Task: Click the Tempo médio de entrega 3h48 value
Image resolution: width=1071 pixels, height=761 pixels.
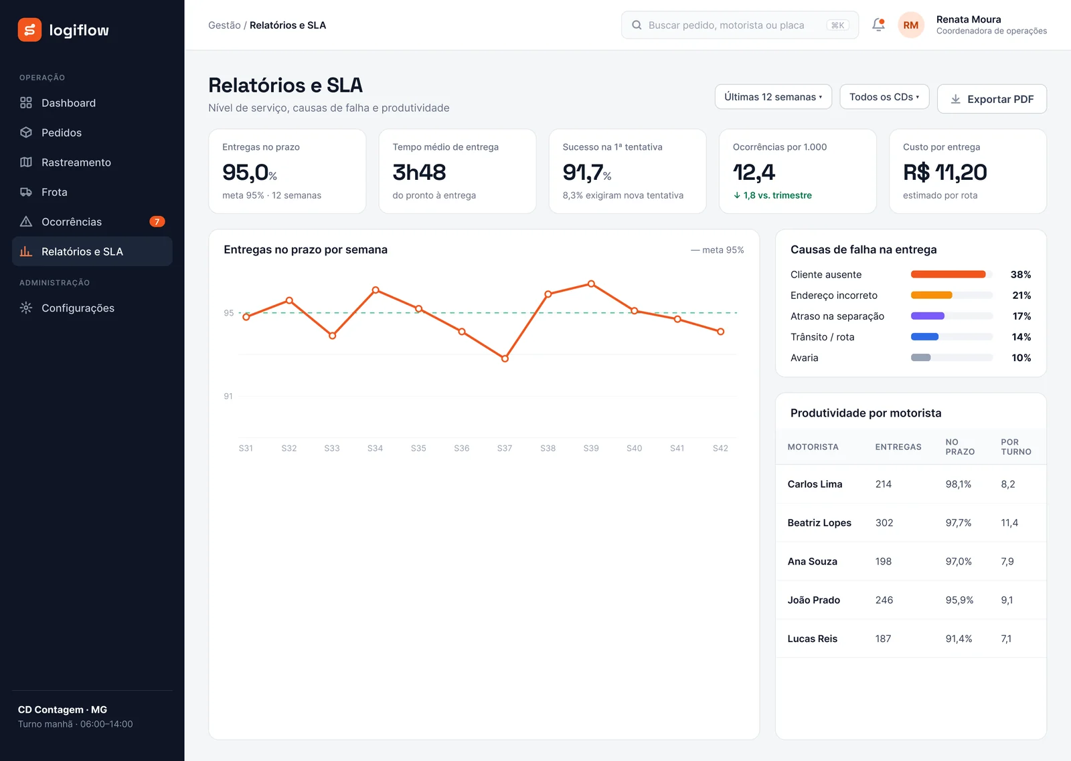Action: pyautogui.click(x=419, y=172)
